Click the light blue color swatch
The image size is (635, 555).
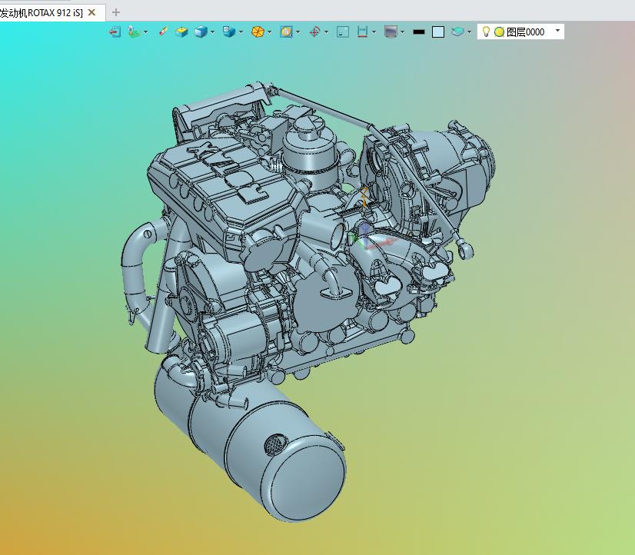click(438, 32)
